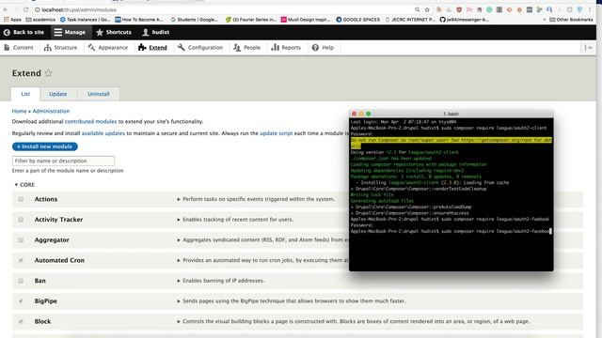Click the Install new module button
Viewport: 602px width, 338px height.
(45, 146)
